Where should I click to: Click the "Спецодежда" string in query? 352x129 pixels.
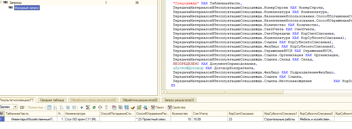186,3
